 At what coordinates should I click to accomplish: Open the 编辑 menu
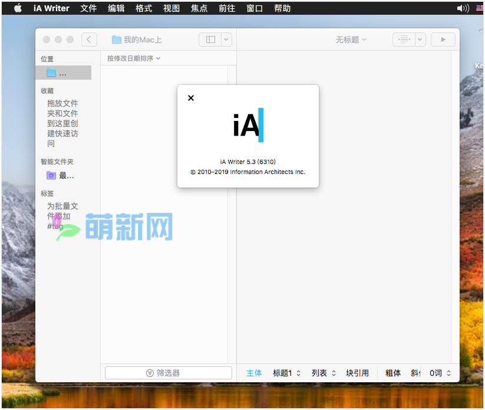coord(116,8)
